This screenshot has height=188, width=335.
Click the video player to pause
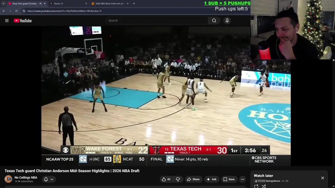click(x=166, y=96)
